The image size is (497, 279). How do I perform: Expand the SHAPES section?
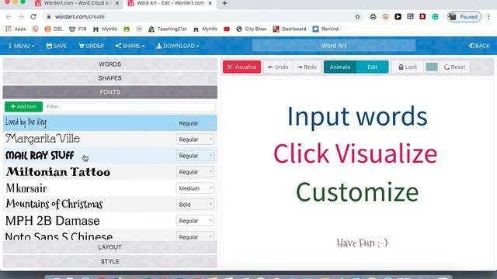(110, 78)
